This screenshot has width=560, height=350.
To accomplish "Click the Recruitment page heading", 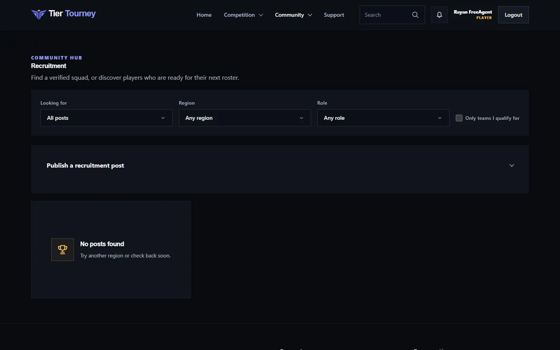I will (x=49, y=66).
